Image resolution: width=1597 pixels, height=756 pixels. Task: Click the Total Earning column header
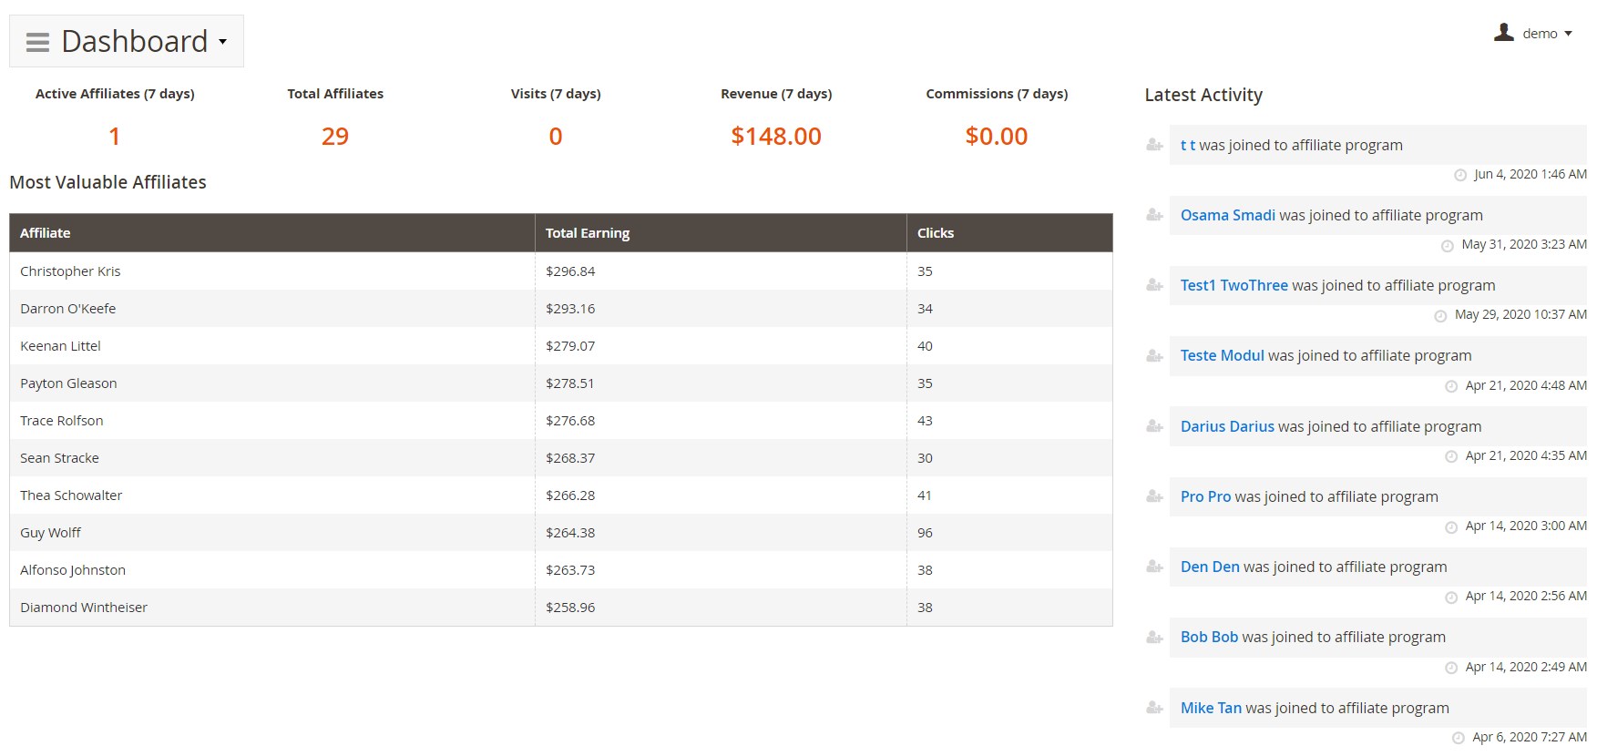coord(588,233)
